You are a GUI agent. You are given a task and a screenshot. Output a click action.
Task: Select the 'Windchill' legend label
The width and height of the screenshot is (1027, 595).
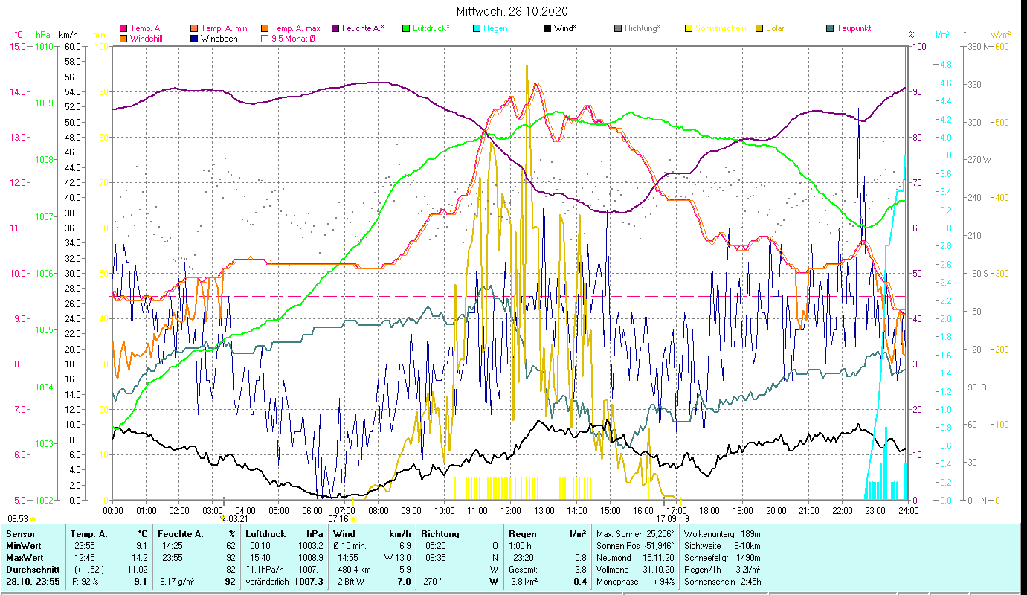[147, 39]
